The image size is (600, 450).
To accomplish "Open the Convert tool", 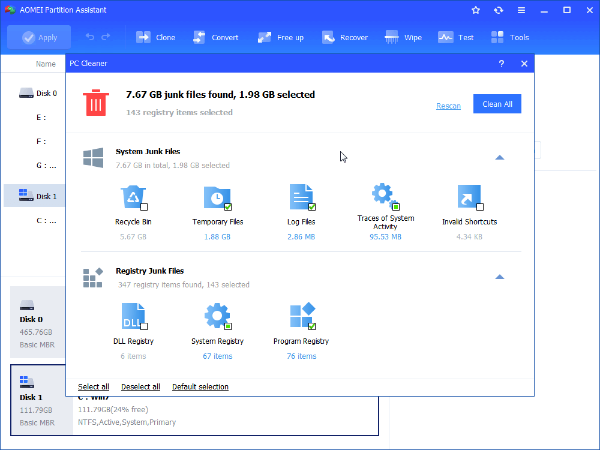I will [216, 37].
